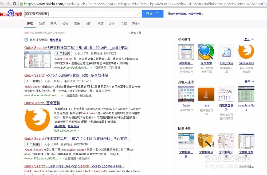Open the 文件快速搜 thumbnail
This screenshot has height=175, width=267.
(246, 141)
